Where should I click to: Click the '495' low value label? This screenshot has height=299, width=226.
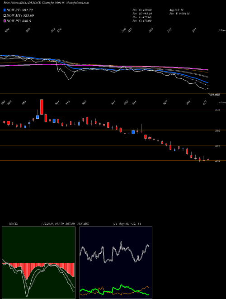point(188,103)
